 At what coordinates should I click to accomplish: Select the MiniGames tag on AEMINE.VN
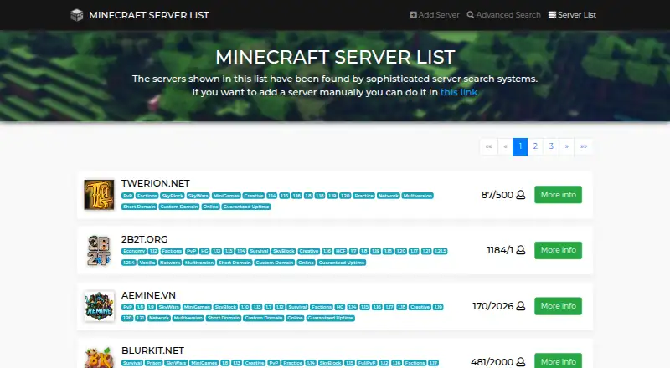click(197, 307)
